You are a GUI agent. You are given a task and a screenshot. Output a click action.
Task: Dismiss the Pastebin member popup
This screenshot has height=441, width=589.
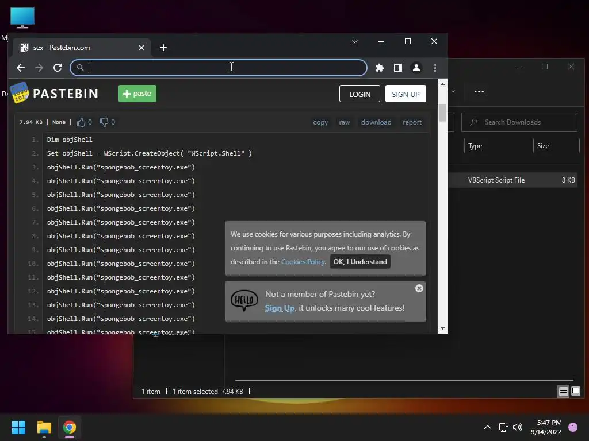419,288
